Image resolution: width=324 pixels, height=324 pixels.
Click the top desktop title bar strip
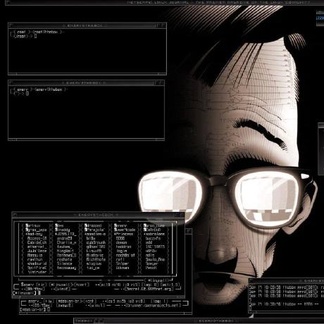coord(164,3)
